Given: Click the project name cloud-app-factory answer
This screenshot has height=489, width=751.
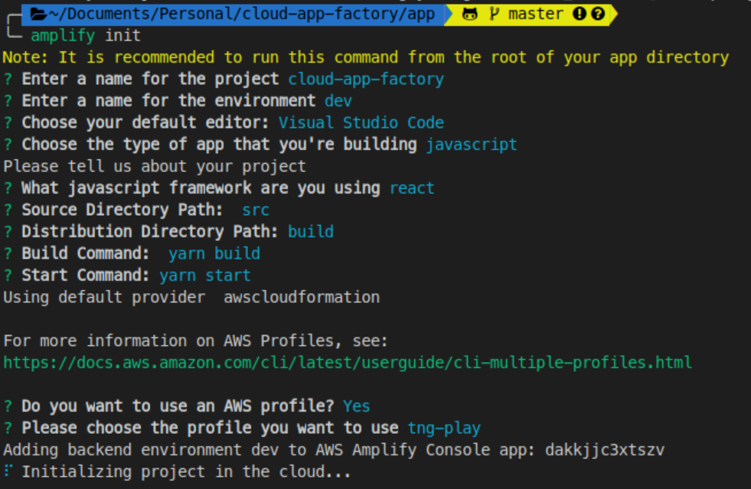Looking at the screenshot, I should pos(366,79).
